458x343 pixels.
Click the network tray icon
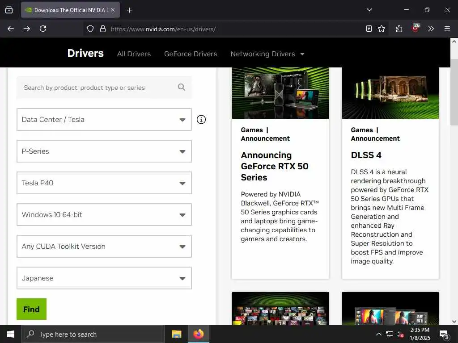point(390,334)
